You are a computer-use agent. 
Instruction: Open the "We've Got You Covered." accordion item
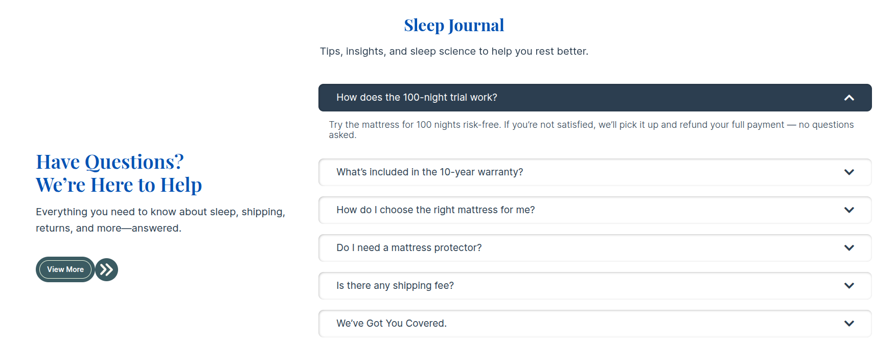click(x=392, y=324)
